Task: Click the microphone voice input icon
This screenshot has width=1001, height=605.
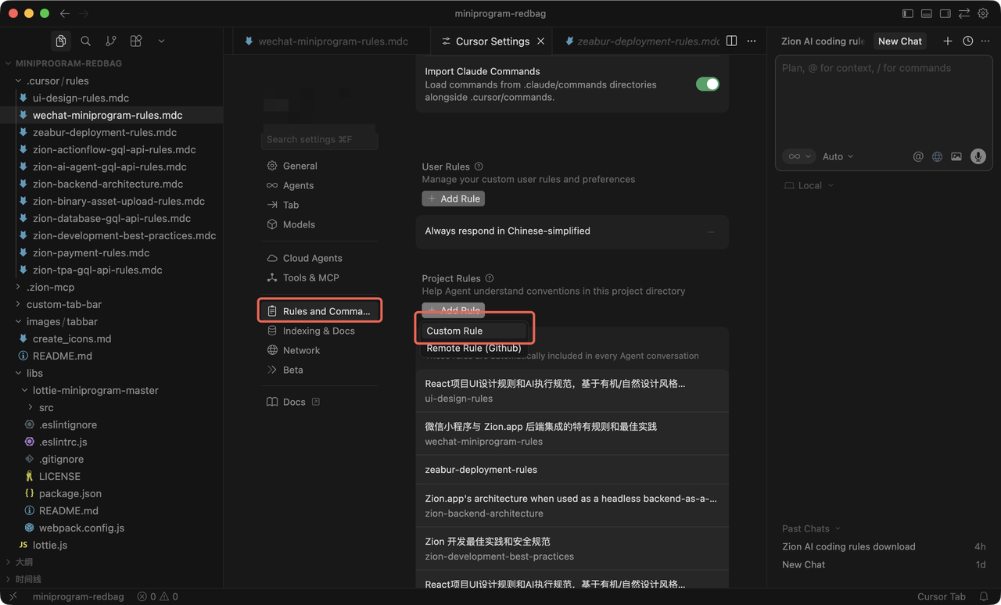Action: [978, 156]
